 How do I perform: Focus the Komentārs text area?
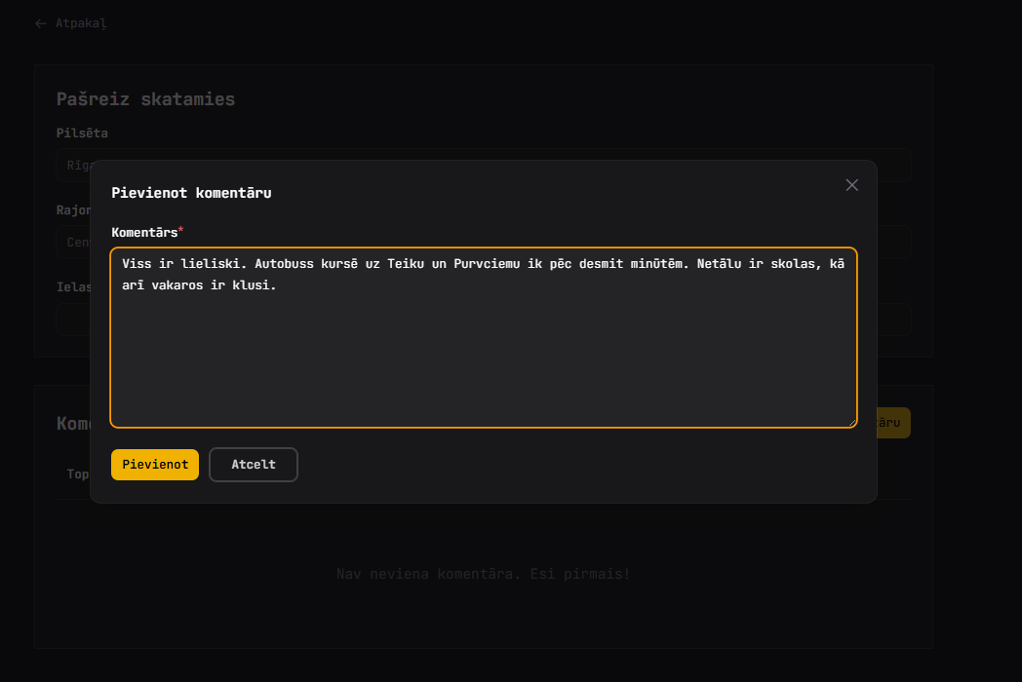tap(484, 360)
